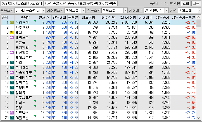Click the 신 badge next to SG글로벌
Screen dimensions: 202x122
click(11, 118)
